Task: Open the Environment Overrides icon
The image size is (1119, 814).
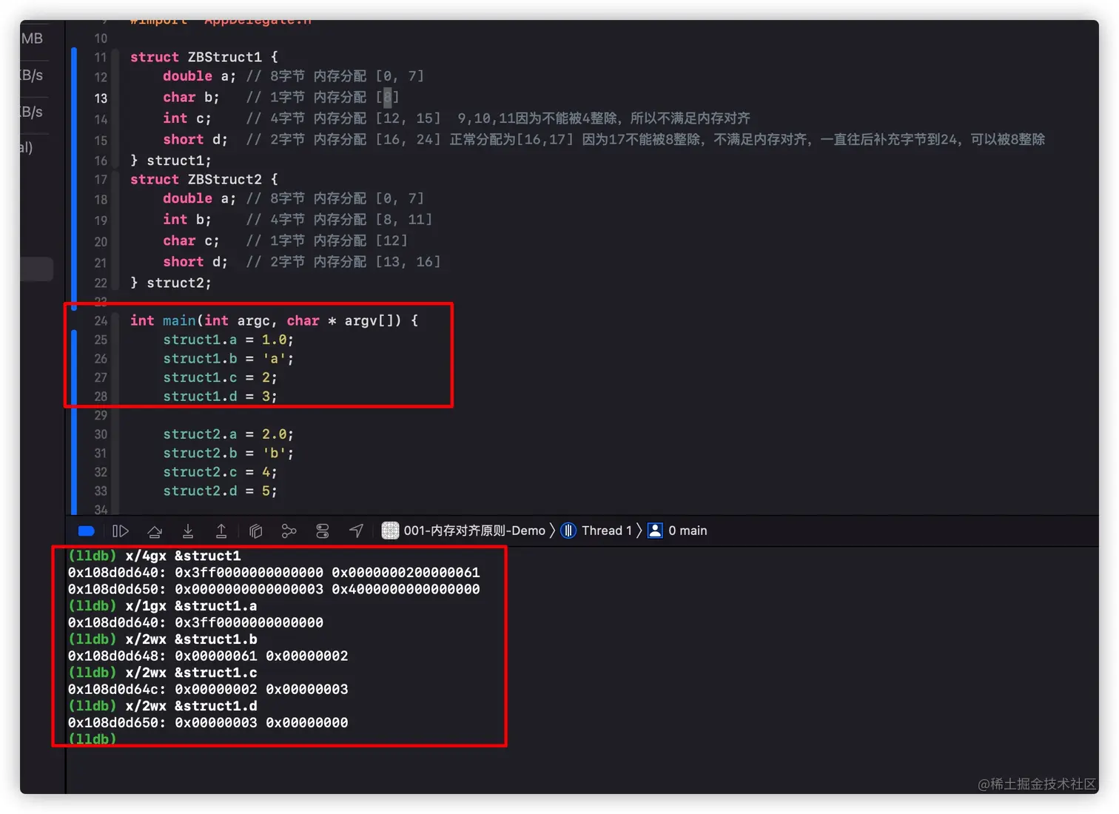Action: [323, 531]
